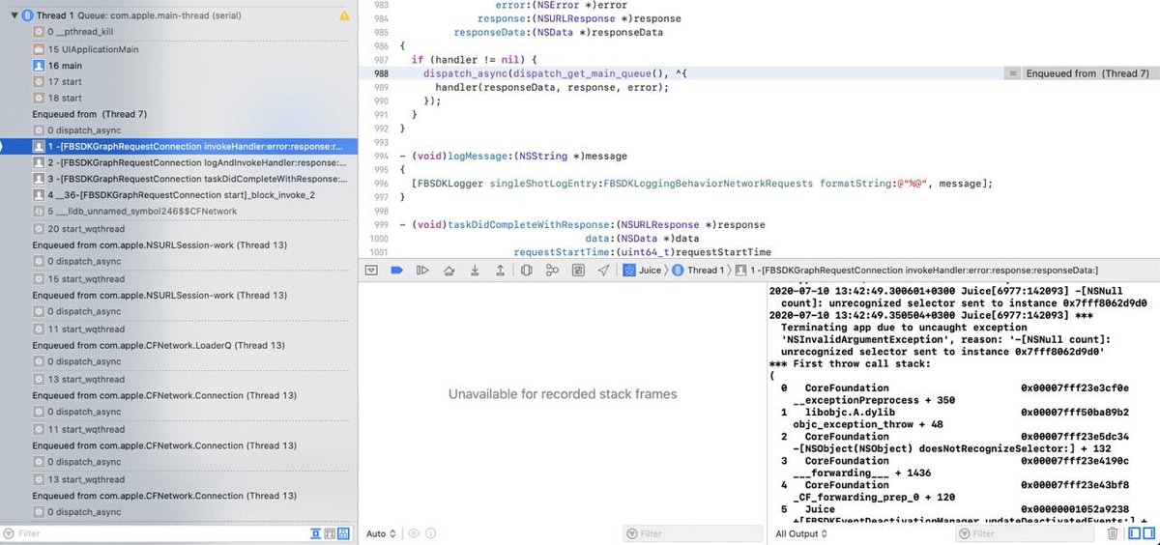Toggle second filter option icon in navigator

pos(331,533)
